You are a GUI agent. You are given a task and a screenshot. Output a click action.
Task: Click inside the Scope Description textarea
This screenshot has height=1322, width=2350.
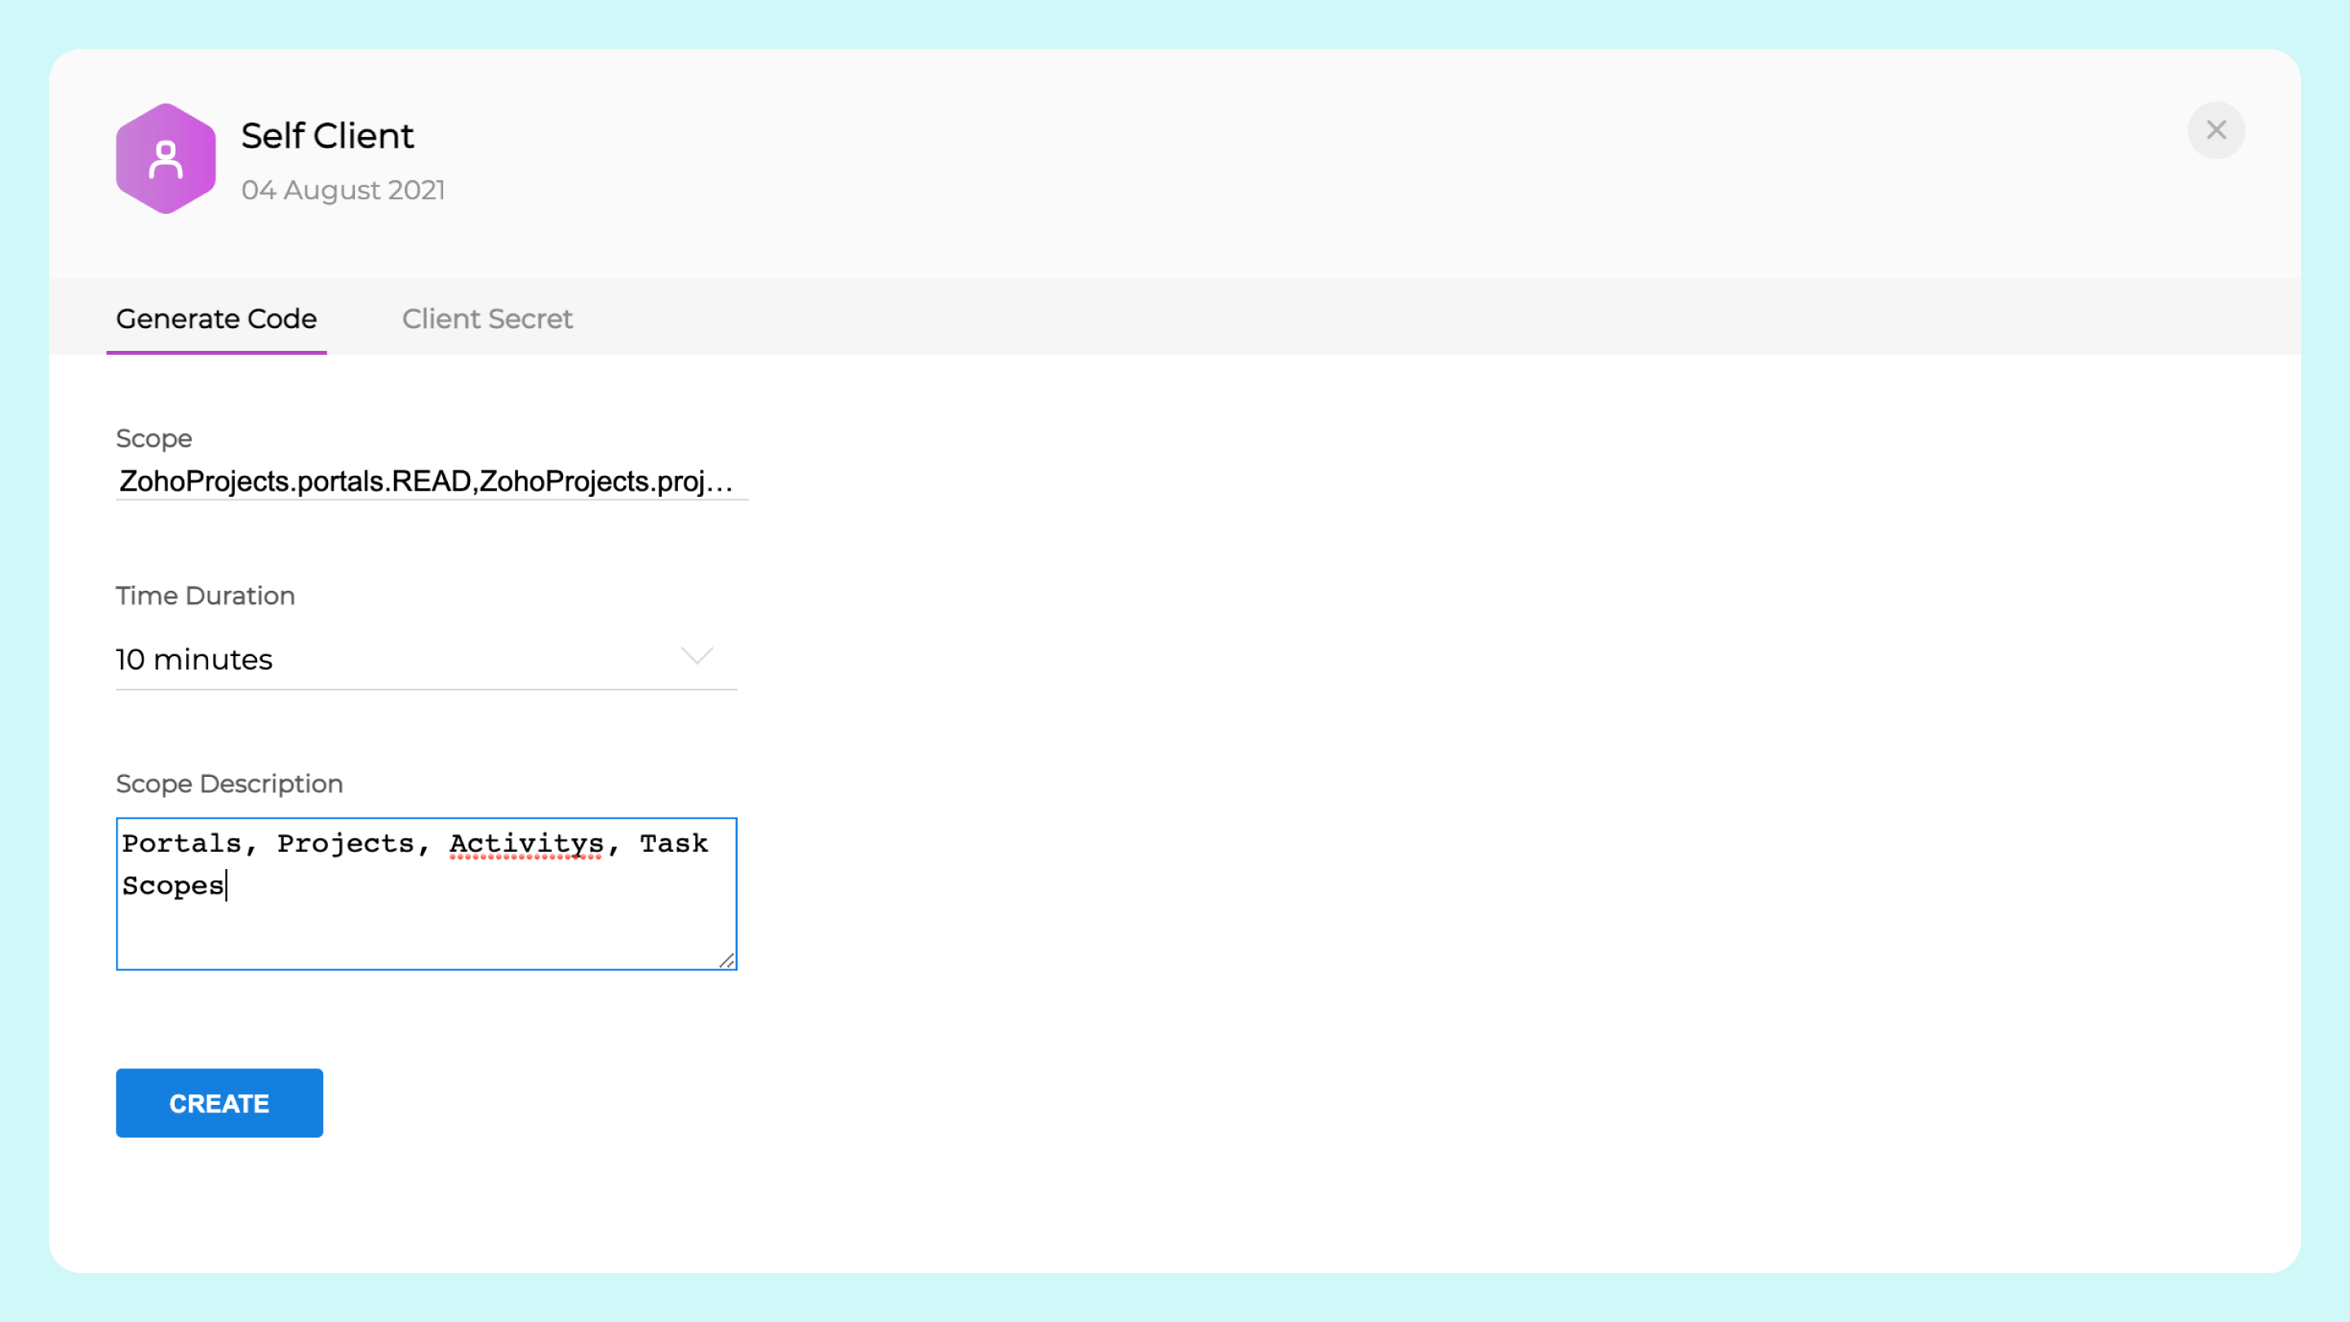(426, 894)
